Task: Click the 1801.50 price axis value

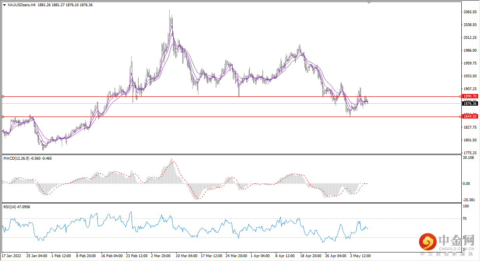Action: [x=470, y=140]
